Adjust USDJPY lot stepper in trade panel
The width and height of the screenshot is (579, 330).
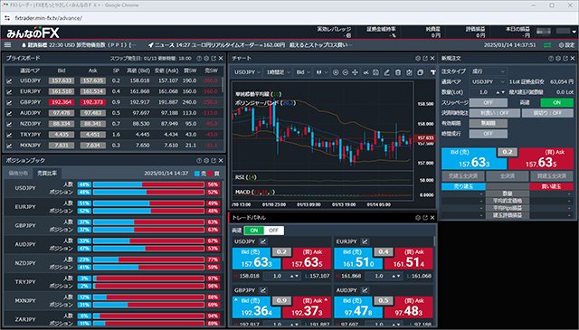coord(294,276)
